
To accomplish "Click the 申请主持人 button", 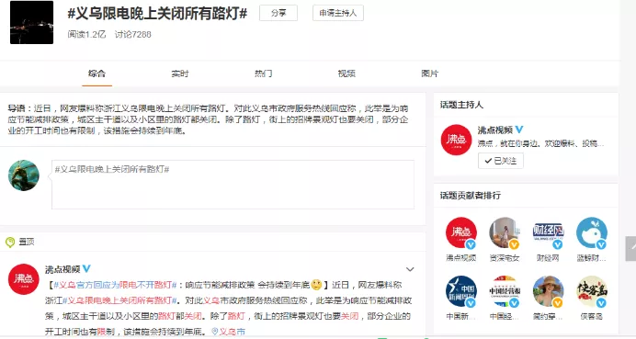I will 338,13.
